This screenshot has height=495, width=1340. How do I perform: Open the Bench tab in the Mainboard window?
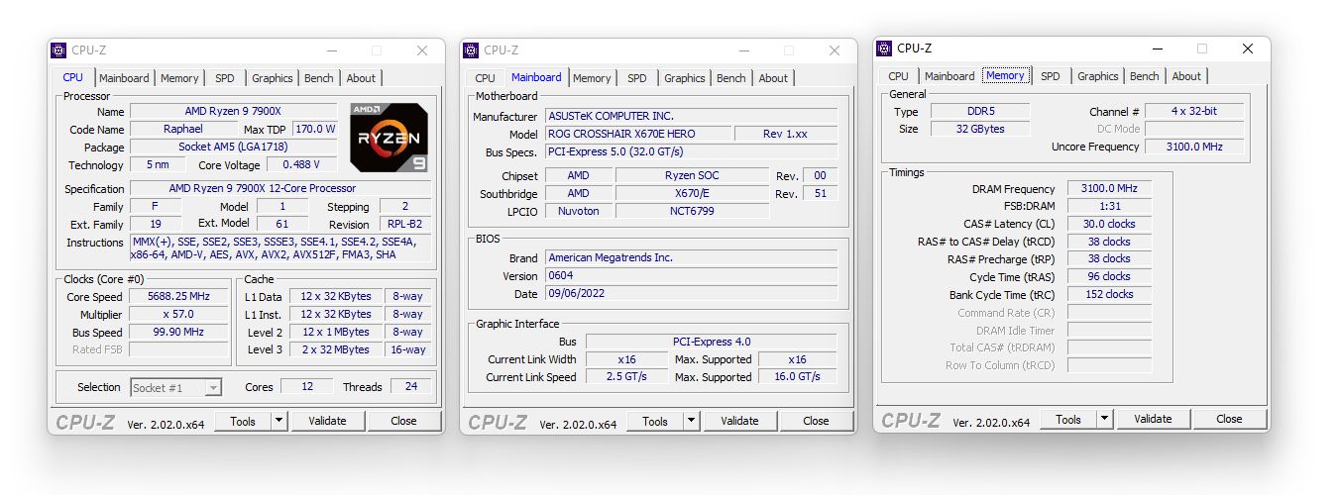pyautogui.click(x=731, y=78)
